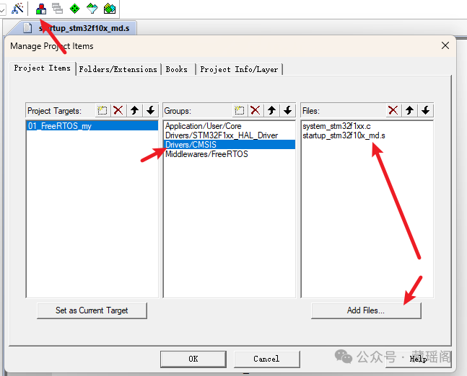
Task: Switch to Folders/Extensions tab
Action: point(118,70)
